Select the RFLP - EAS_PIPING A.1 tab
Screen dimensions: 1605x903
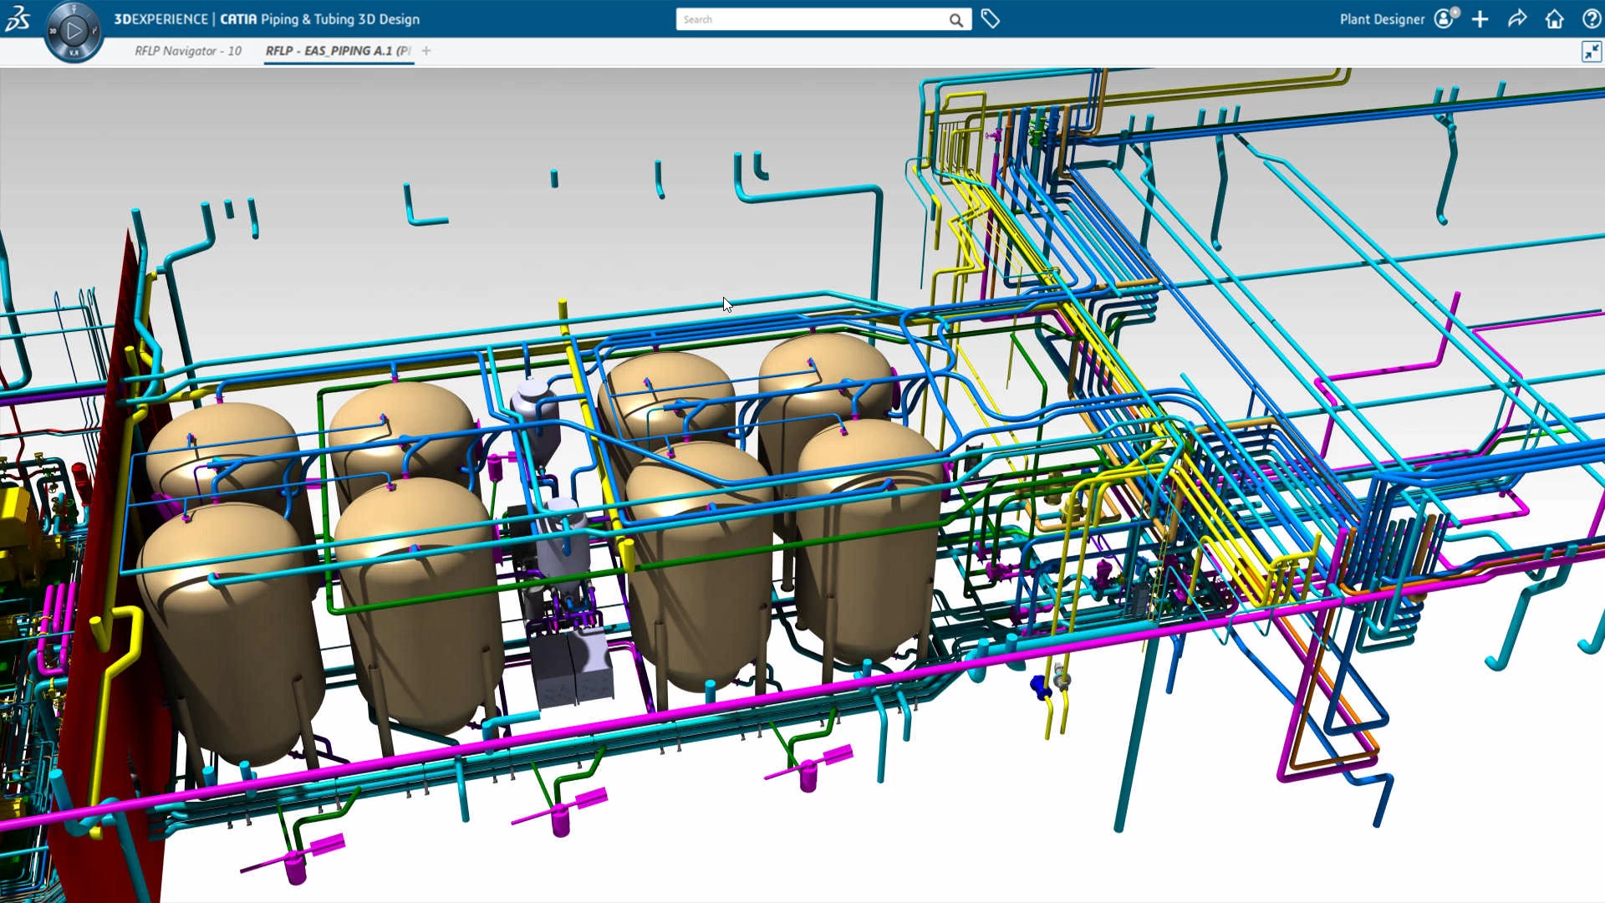pos(338,51)
